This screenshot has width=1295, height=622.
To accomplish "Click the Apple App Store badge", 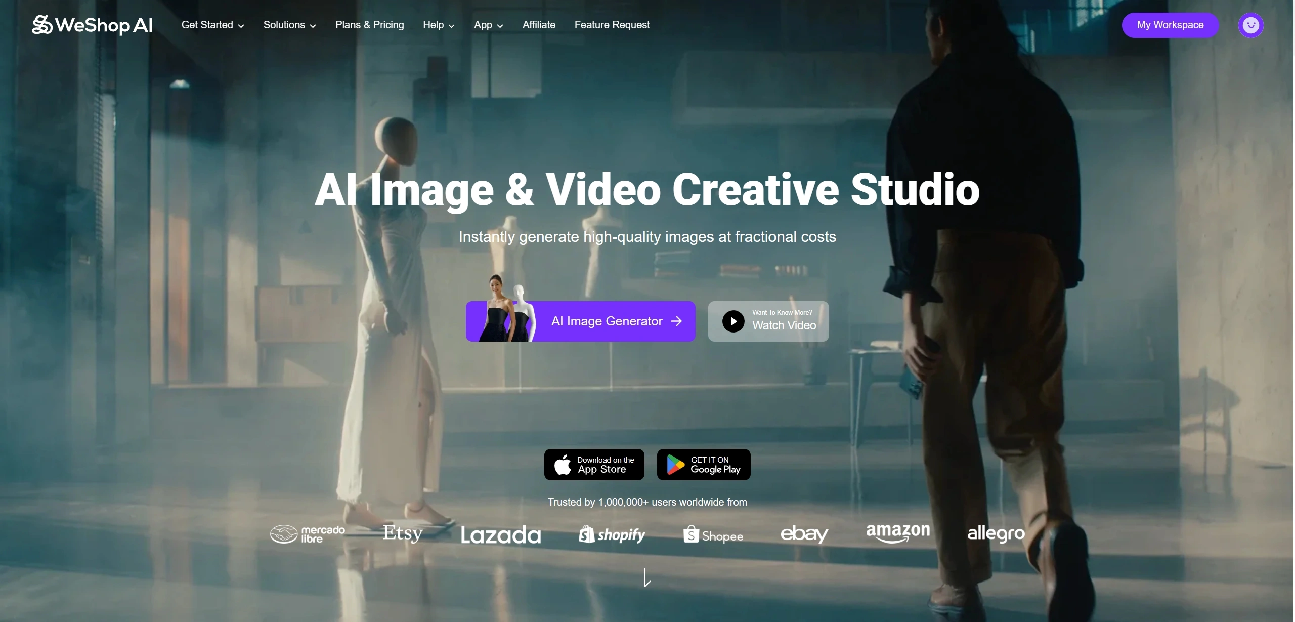I will coord(594,465).
